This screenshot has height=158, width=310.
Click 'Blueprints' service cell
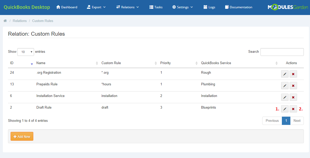point(209,108)
